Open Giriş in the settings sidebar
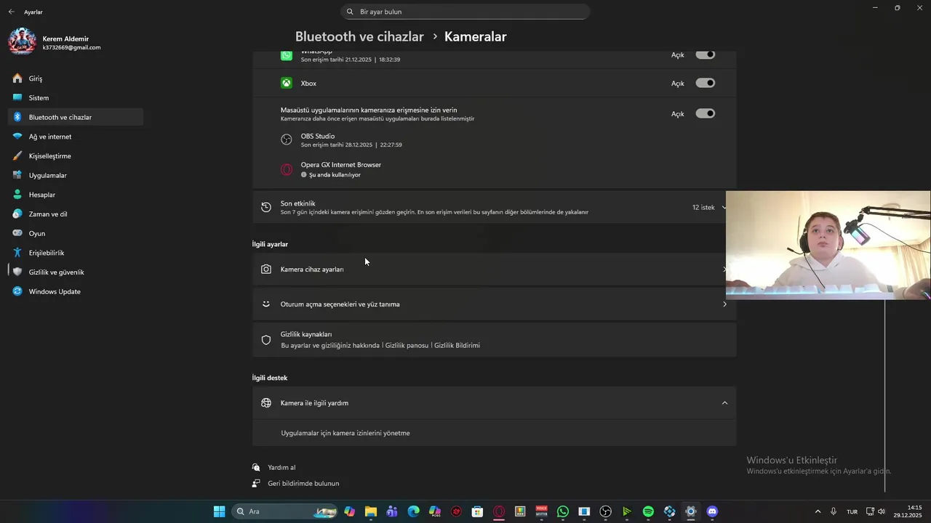 click(76, 78)
